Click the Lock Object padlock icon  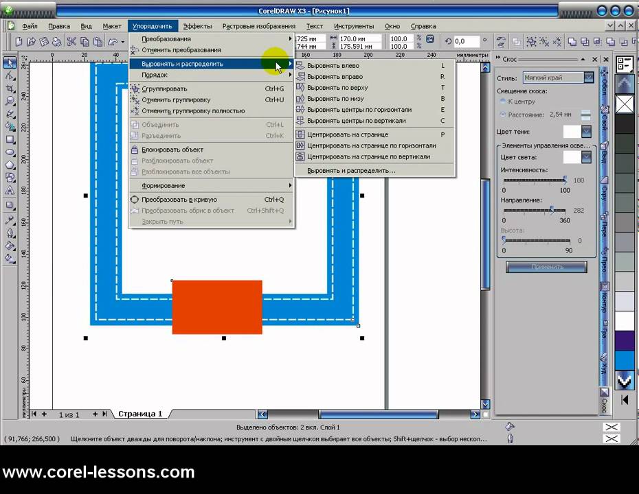[135, 150]
